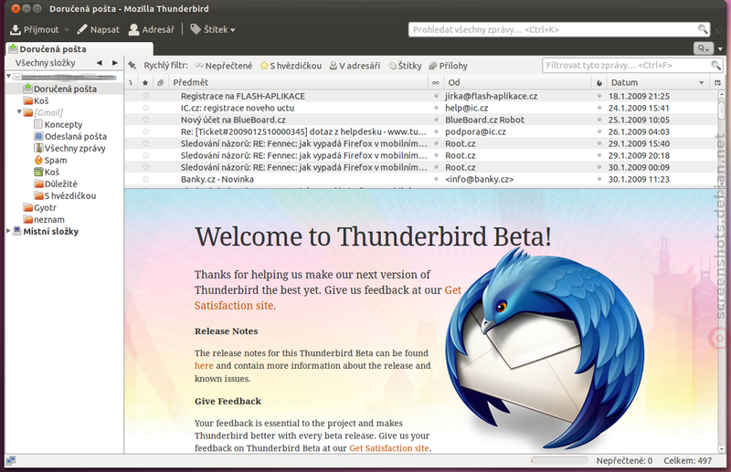
Task: Click the online status icon in status bar
Action: click(x=10, y=461)
